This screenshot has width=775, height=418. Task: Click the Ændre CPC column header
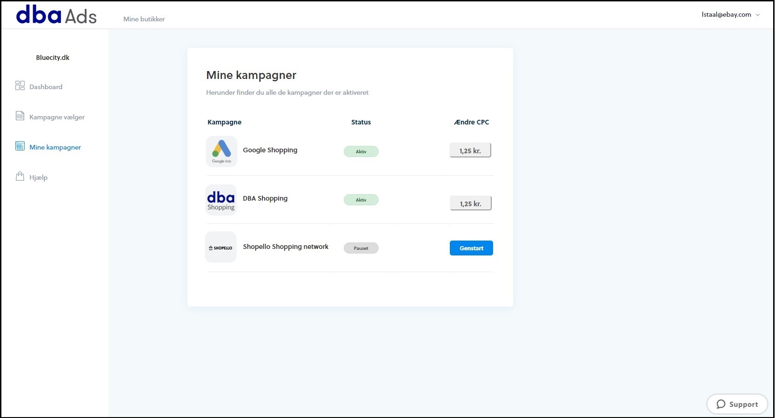tap(472, 122)
